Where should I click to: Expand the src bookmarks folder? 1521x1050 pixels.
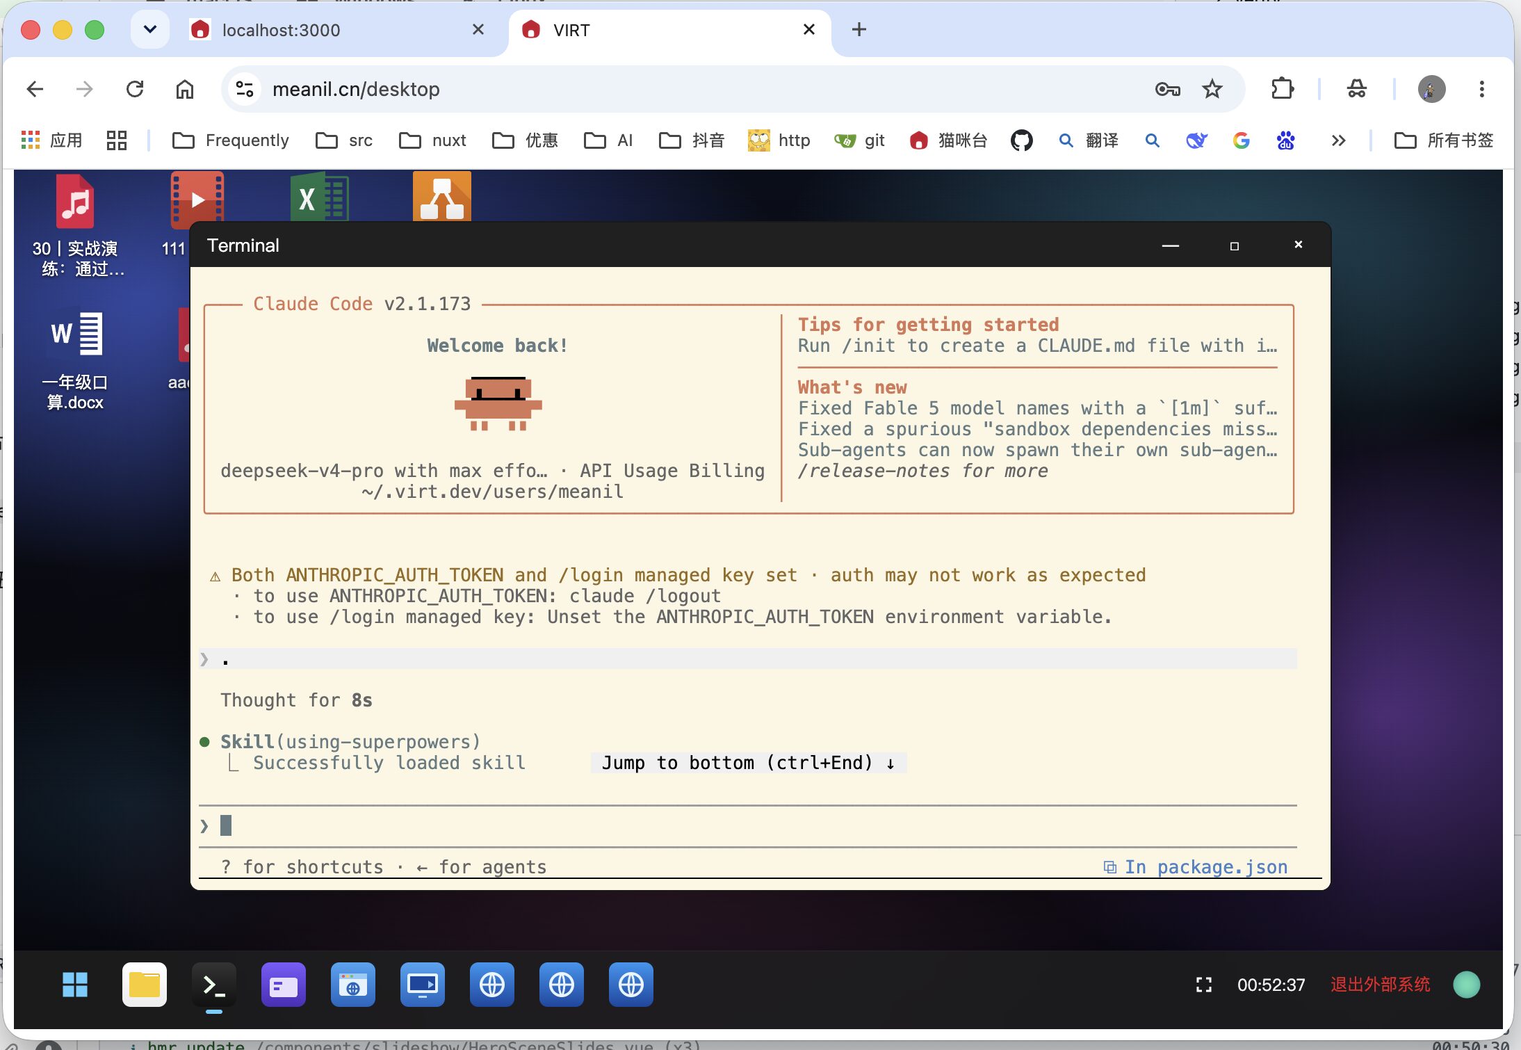tap(344, 140)
